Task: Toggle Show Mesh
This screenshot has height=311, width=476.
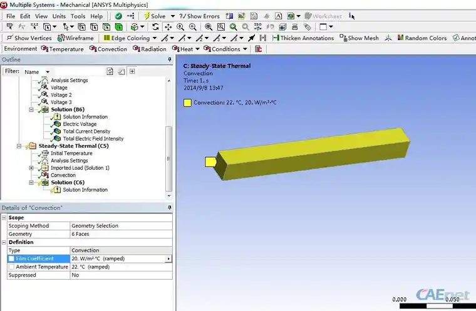Action: [x=359, y=38]
